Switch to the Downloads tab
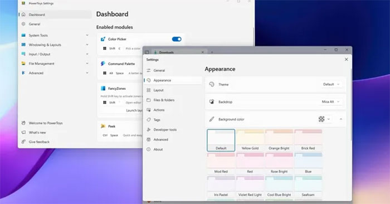The image size is (390, 204). coord(178,52)
